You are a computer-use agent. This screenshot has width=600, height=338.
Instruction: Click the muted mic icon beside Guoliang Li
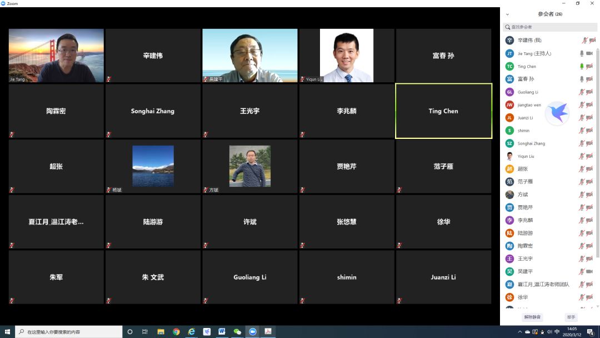click(x=582, y=92)
